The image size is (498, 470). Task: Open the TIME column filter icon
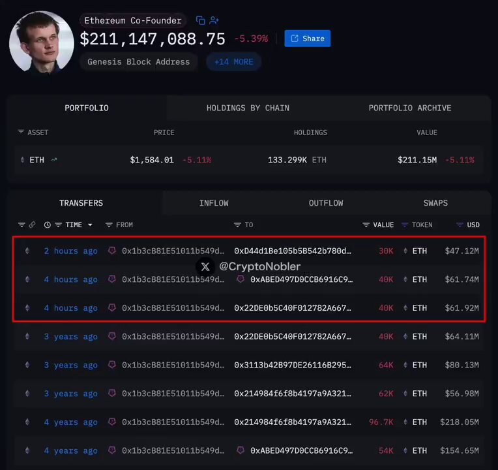[58, 225]
